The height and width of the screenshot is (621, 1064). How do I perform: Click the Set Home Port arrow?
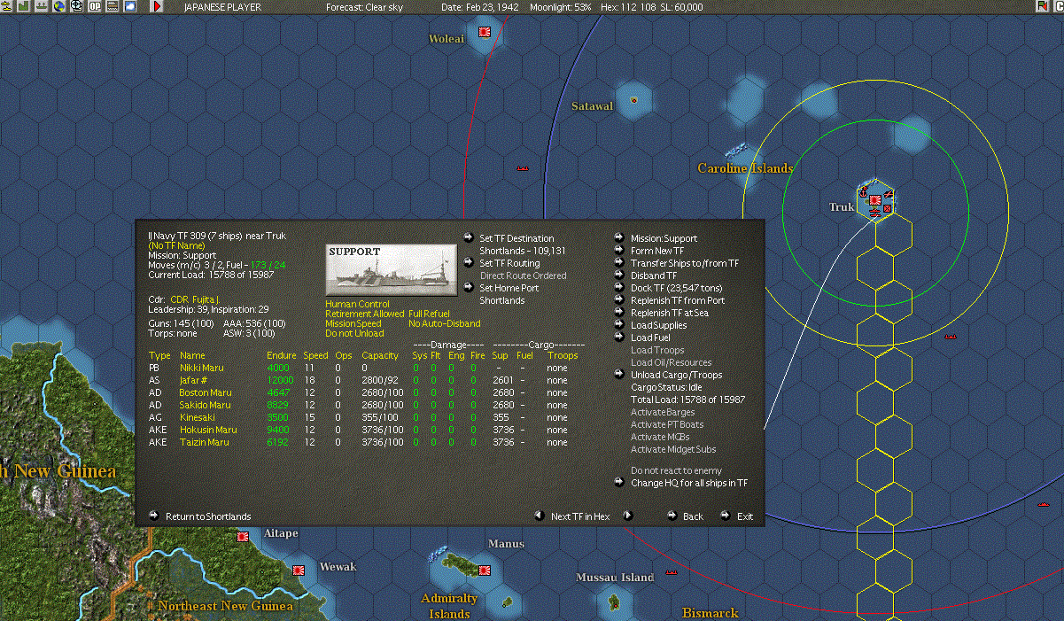tap(470, 287)
